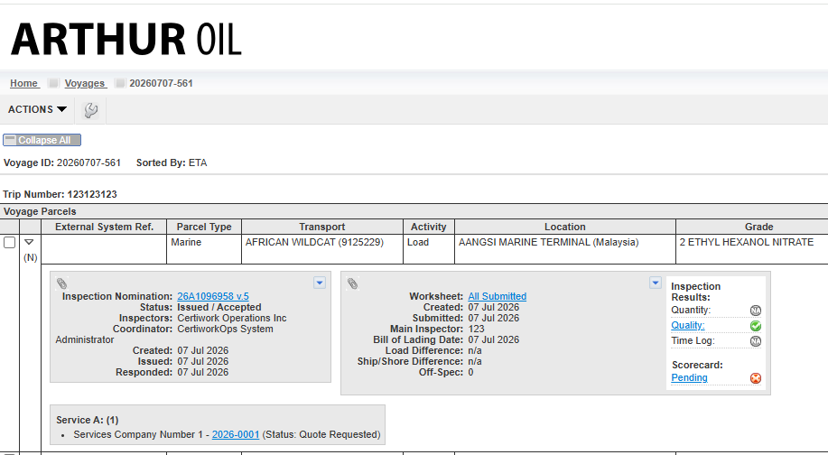Open the ACTIONS menu
Screen dimensions: 828x455
[37, 109]
